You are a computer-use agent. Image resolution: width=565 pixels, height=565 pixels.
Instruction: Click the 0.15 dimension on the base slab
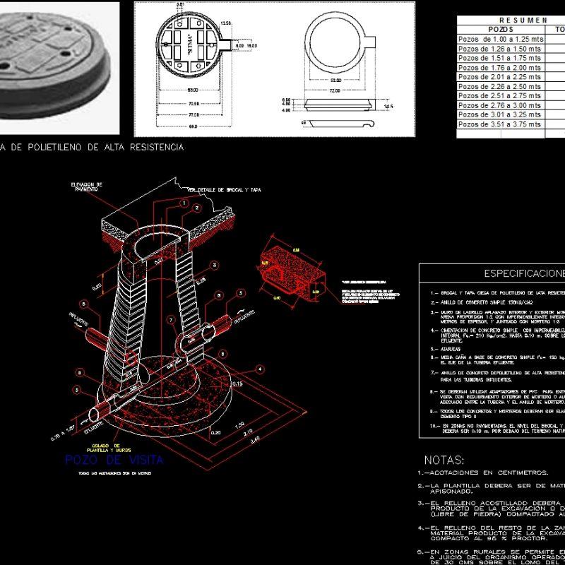click(237, 383)
